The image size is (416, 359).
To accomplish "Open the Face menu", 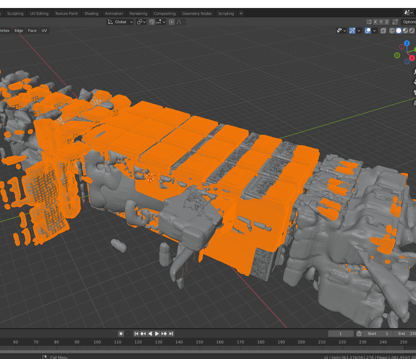I will 32,31.
